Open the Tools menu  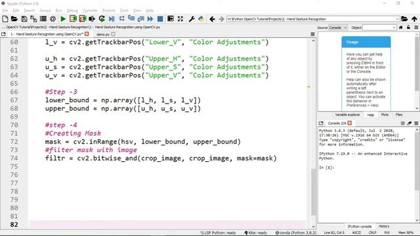click(124, 10)
